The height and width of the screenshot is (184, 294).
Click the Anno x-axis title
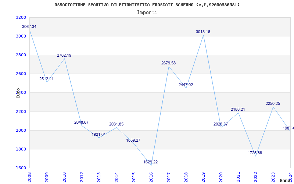pos(285,180)
